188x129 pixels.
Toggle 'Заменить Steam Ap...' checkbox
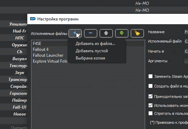(150, 76)
